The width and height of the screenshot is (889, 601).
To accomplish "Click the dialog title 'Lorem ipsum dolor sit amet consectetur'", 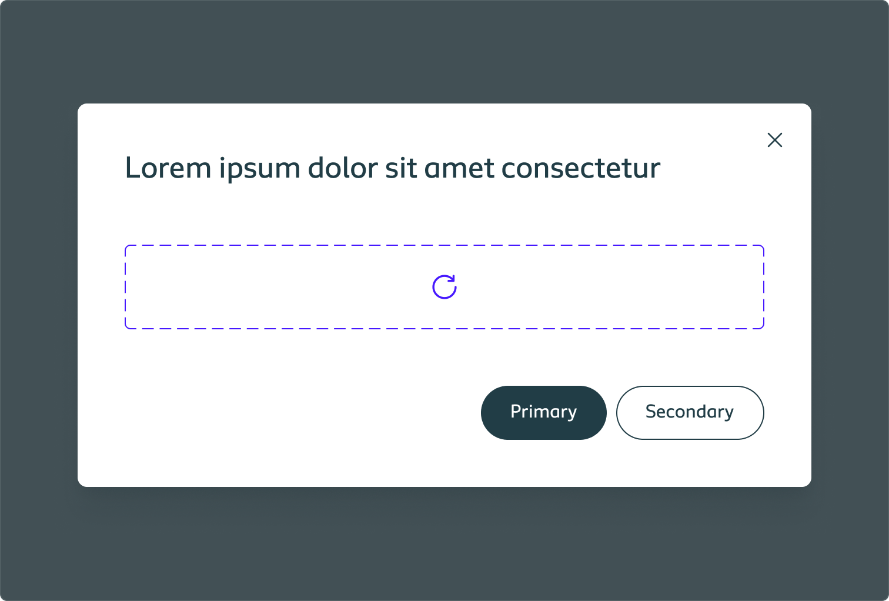I will click(x=392, y=168).
